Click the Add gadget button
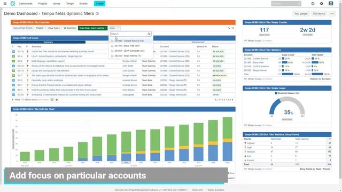This screenshot has width=342, height=192. coord(301,13)
